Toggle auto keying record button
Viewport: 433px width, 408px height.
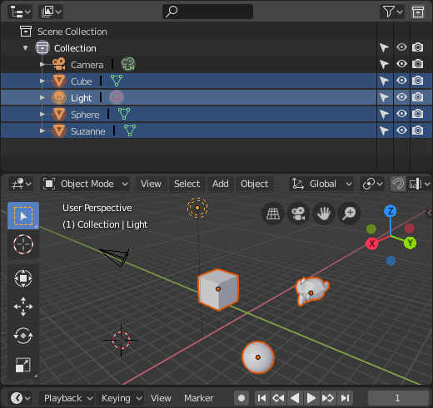241,398
